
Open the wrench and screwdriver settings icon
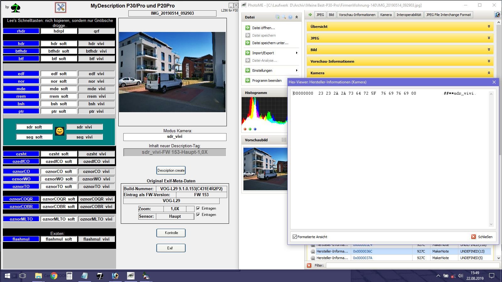pyautogui.click(x=61, y=8)
